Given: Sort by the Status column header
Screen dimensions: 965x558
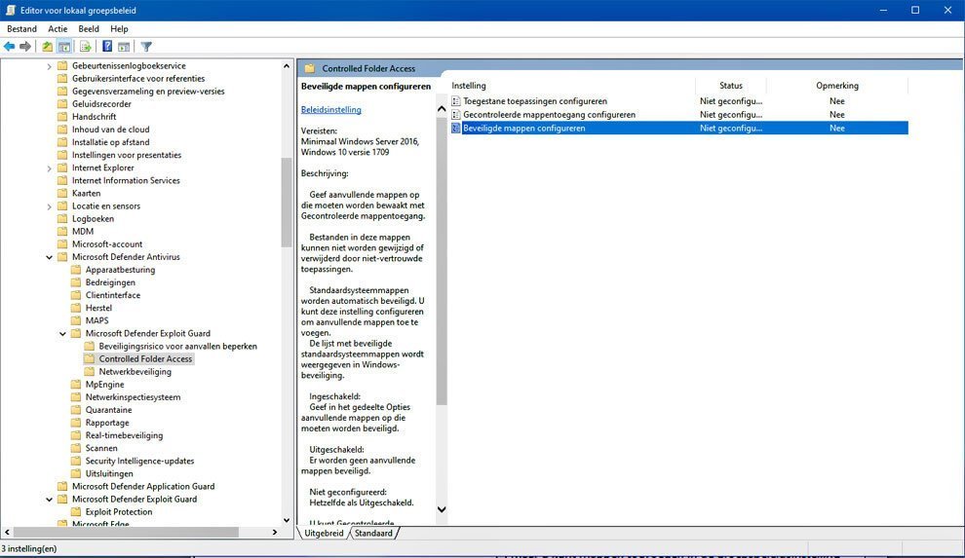Looking at the screenshot, I should click(x=730, y=86).
